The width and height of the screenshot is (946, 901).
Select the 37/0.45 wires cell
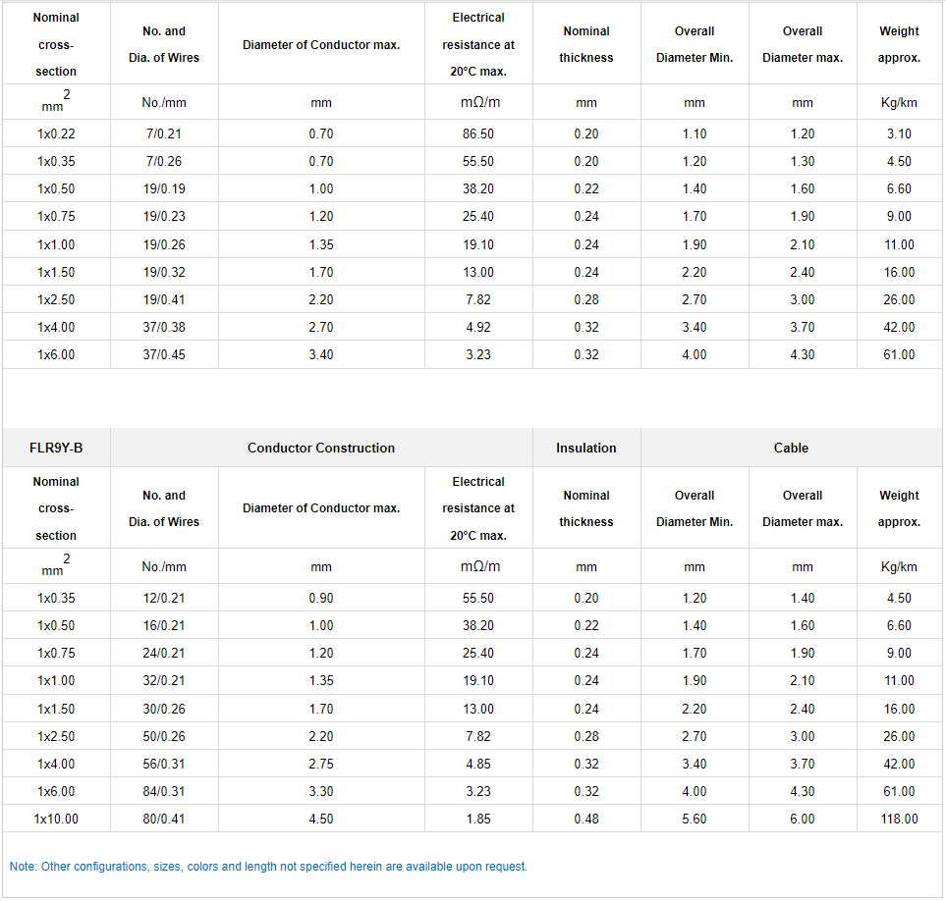pos(163,354)
